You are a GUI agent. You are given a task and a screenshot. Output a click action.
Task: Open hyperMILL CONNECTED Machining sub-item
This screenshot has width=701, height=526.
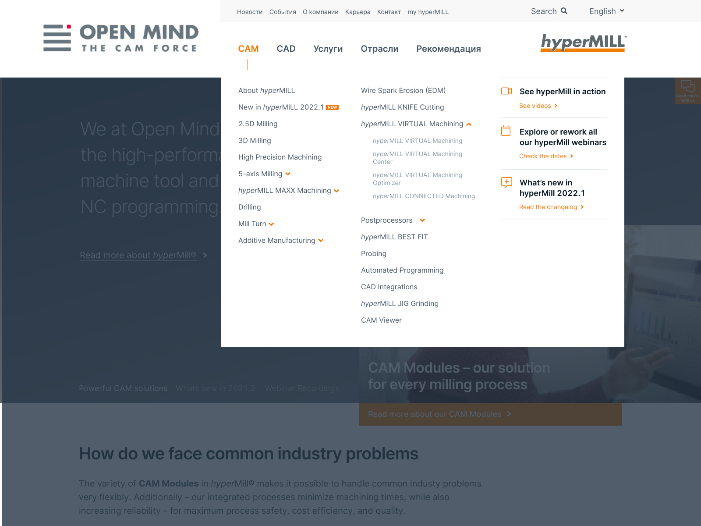point(424,196)
